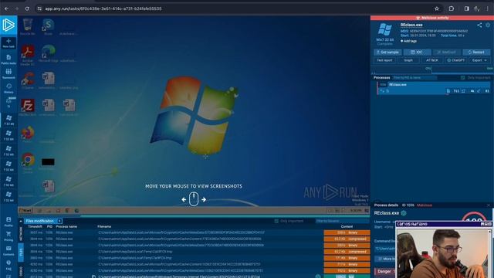Click the Firefox icon on the VM desktop
494x278 pixels.
(28, 134)
